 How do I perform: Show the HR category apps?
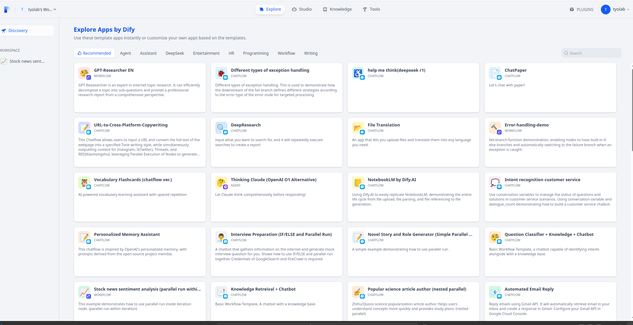pyautogui.click(x=231, y=53)
